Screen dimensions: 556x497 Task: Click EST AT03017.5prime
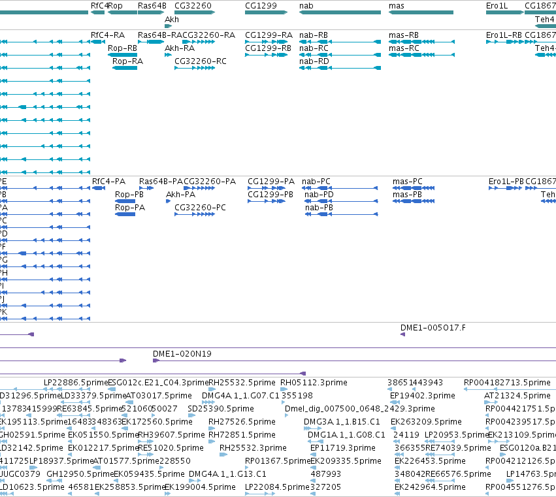tap(159, 395)
